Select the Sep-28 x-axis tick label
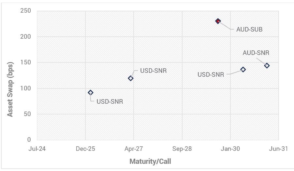 point(182,149)
